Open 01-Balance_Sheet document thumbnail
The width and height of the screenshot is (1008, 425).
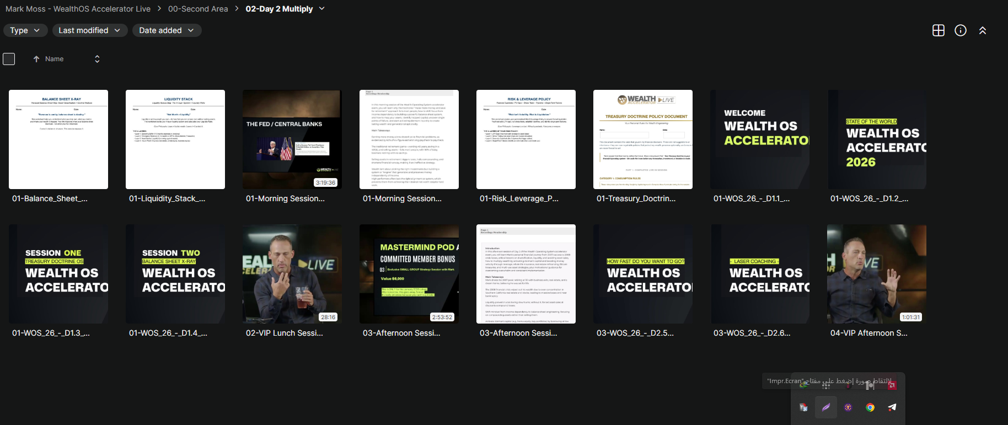pos(58,139)
